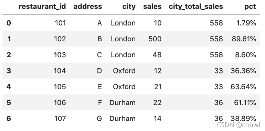Image resolution: width=265 pixels, height=131 pixels.
Task: Click the 1.79% pct cell
Action: (246, 23)
